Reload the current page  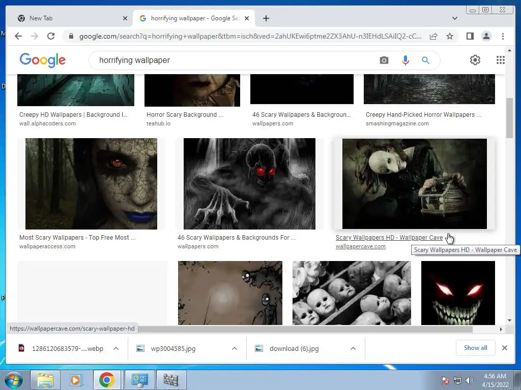coord(51,36)
